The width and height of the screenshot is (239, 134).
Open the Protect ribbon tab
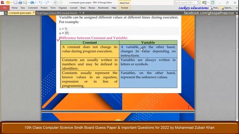coord(44,8)
